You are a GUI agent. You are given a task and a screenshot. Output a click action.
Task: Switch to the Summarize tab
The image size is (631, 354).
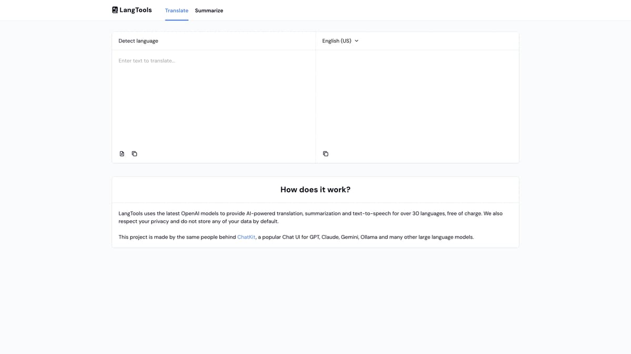pos(209,10)
